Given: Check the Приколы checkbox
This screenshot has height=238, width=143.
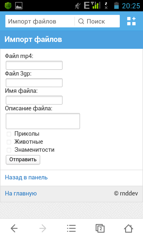Looking at the screenshot, I should coord(9,134).
